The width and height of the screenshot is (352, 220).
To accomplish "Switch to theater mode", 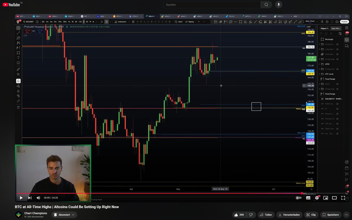I will [x=334, y=198].
